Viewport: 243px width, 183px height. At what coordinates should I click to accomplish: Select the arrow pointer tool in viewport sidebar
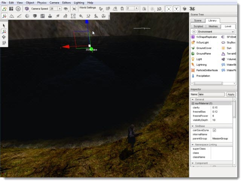coord(4,26)
